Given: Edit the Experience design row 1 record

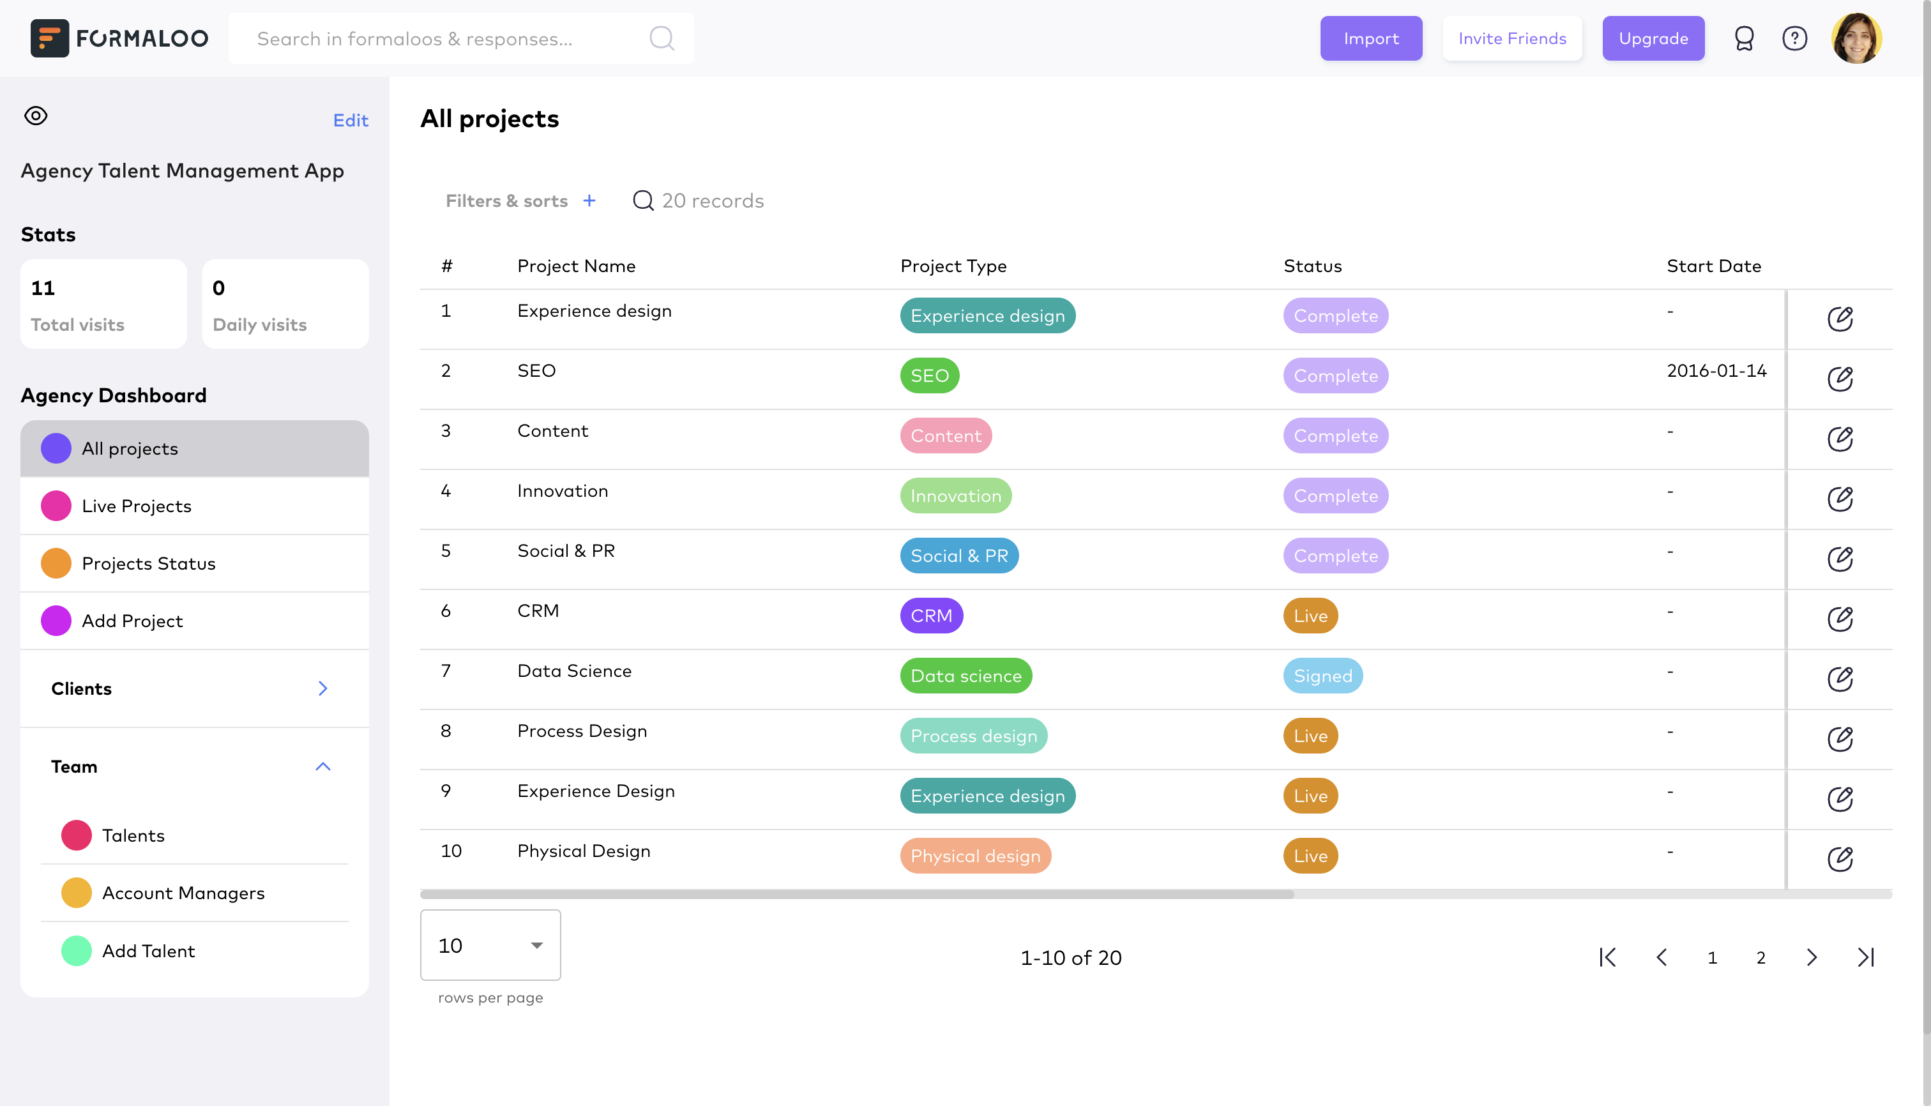Looking at the screenshot, I should [x=1840, y=318].
